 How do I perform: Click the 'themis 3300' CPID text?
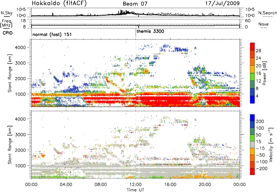tap(150, 31)
